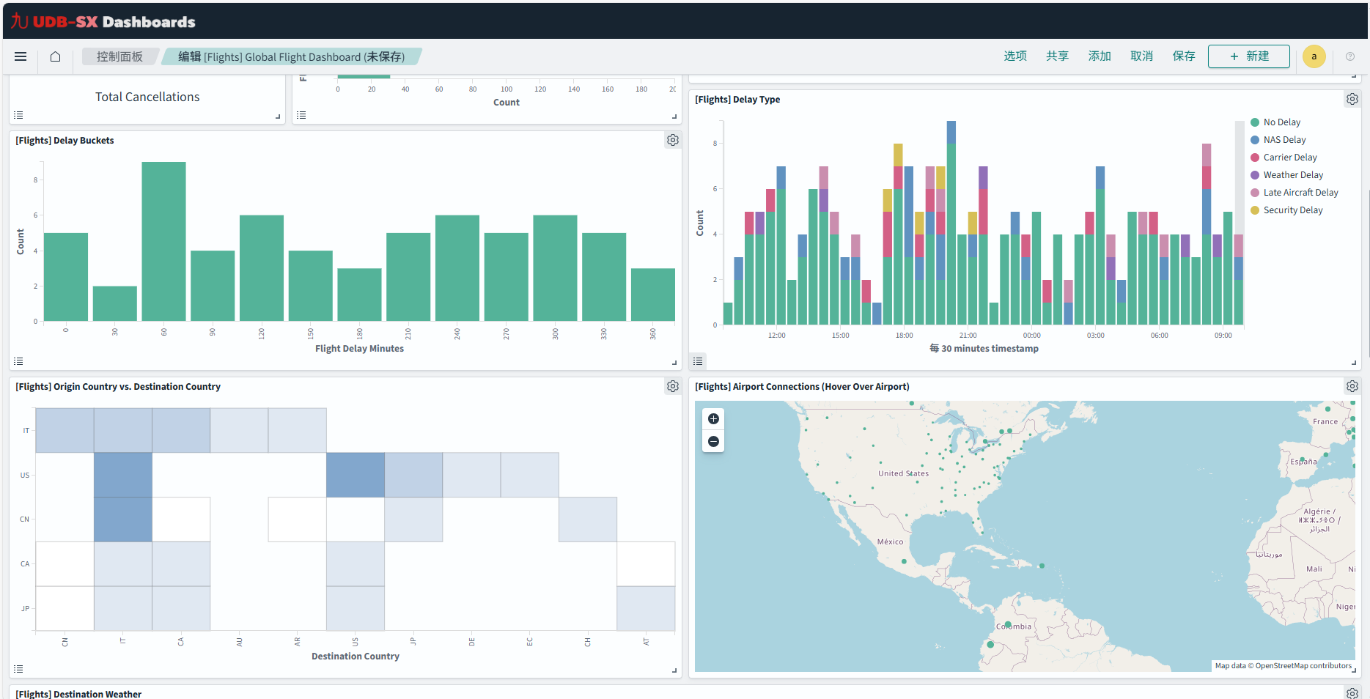Toggle legend list on Delay Type chart
The height and width of the screenshot is (699, 1370).
pos(698,361)
